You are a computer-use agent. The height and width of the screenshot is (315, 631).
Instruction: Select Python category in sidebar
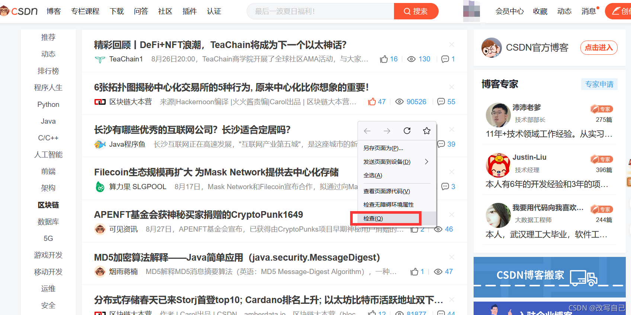(48, 104)
